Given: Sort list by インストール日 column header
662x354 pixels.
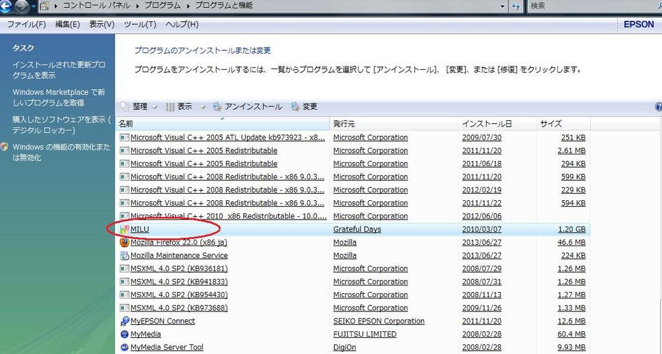Looking at the screenshot, I should (x=487, y=123).
